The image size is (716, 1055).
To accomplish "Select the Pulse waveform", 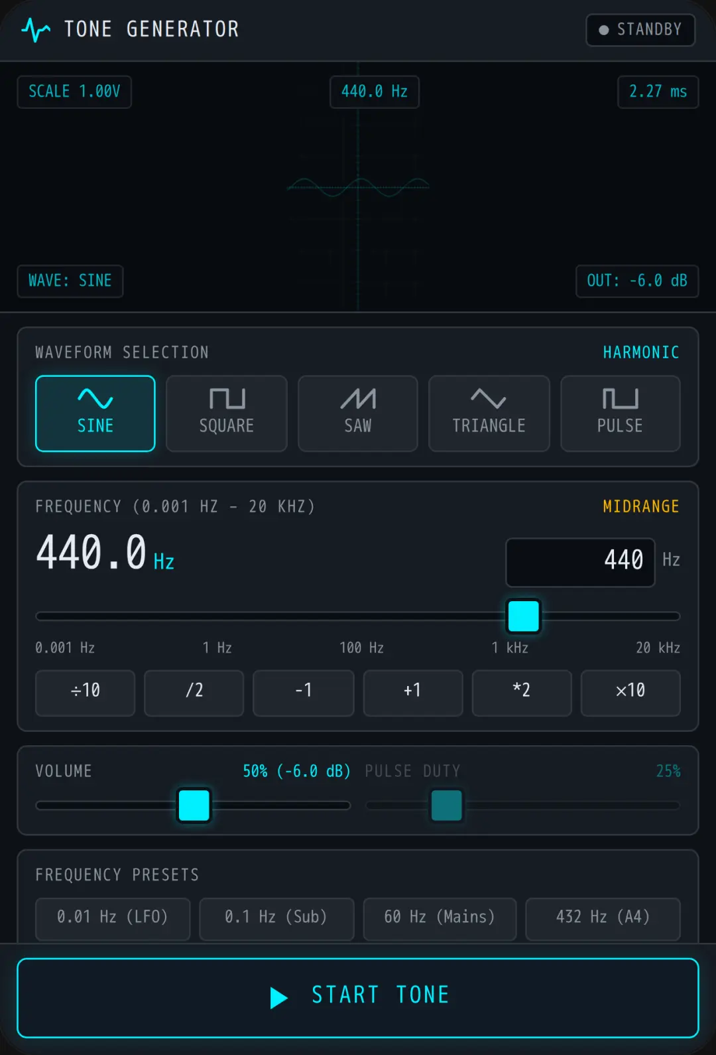I will 621,413.
